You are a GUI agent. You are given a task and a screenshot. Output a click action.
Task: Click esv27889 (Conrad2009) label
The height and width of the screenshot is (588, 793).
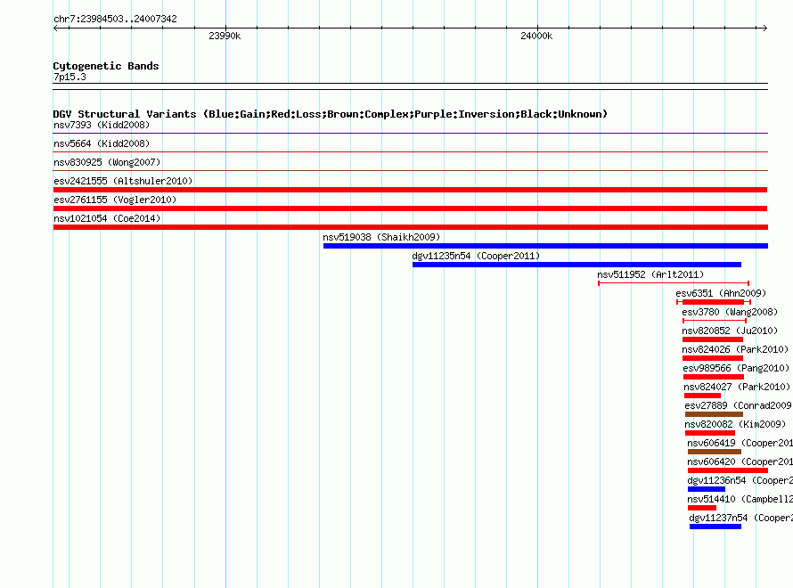(739, 405)
